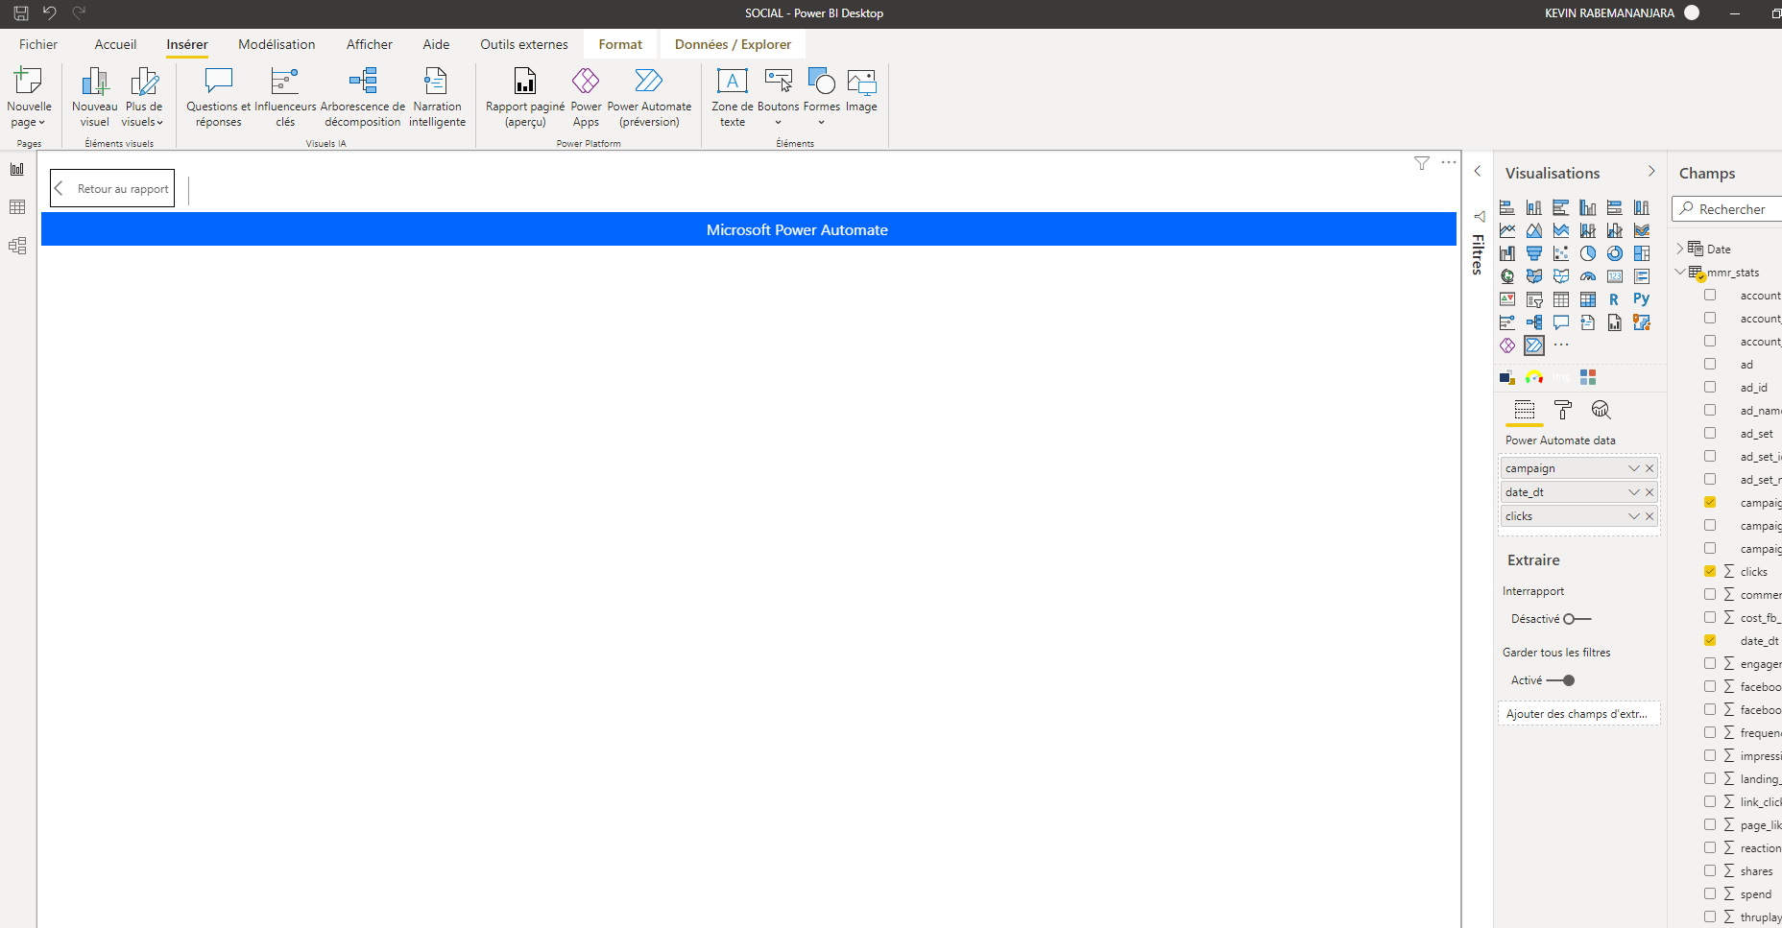Choose the scatter chart visual
This screenshot has width=1782, height=928.
1561,253
